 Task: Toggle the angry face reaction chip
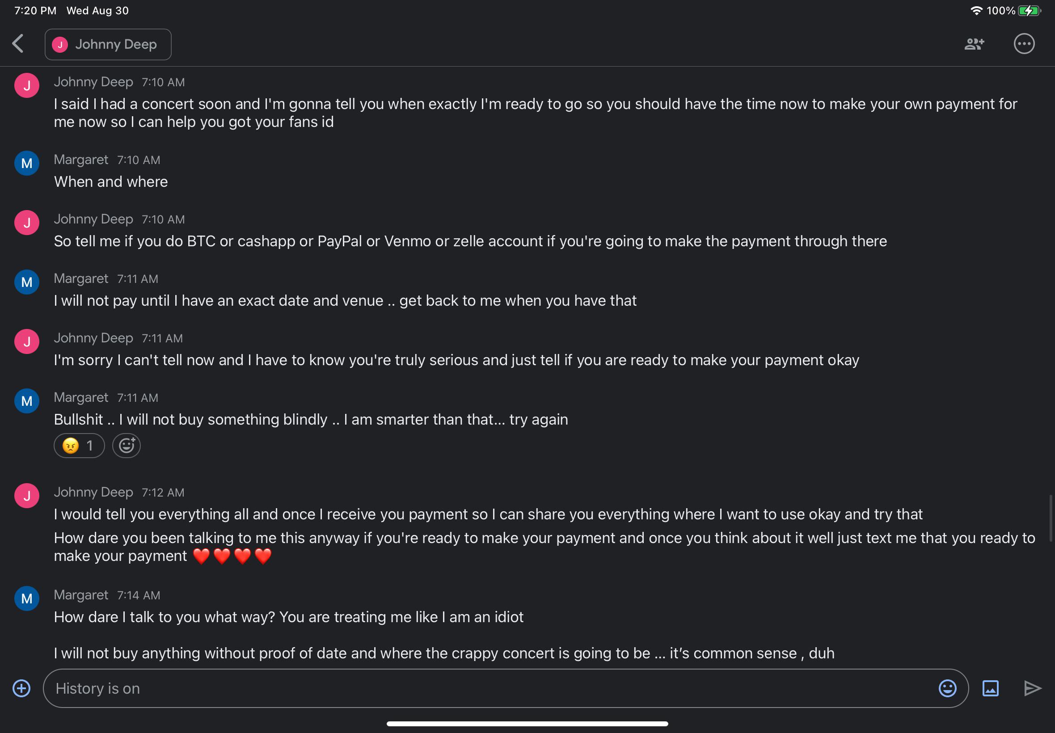[x=79, y=446]
